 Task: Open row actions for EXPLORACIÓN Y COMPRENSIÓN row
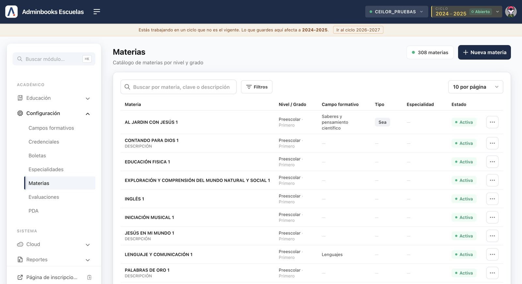492,180
